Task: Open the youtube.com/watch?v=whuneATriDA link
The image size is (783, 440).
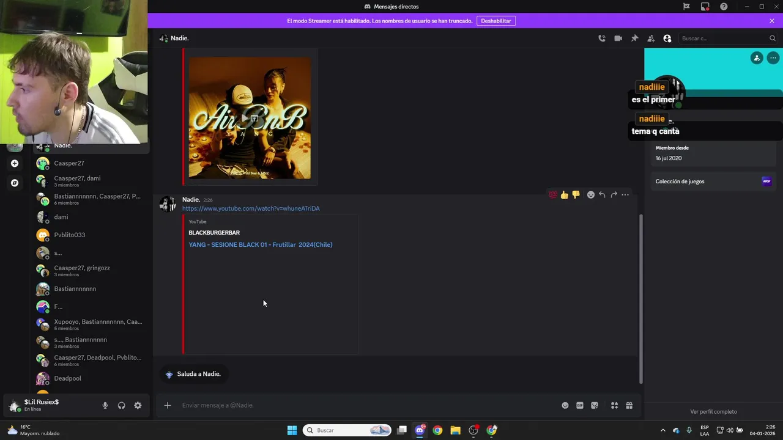Action: coord(251,208)
